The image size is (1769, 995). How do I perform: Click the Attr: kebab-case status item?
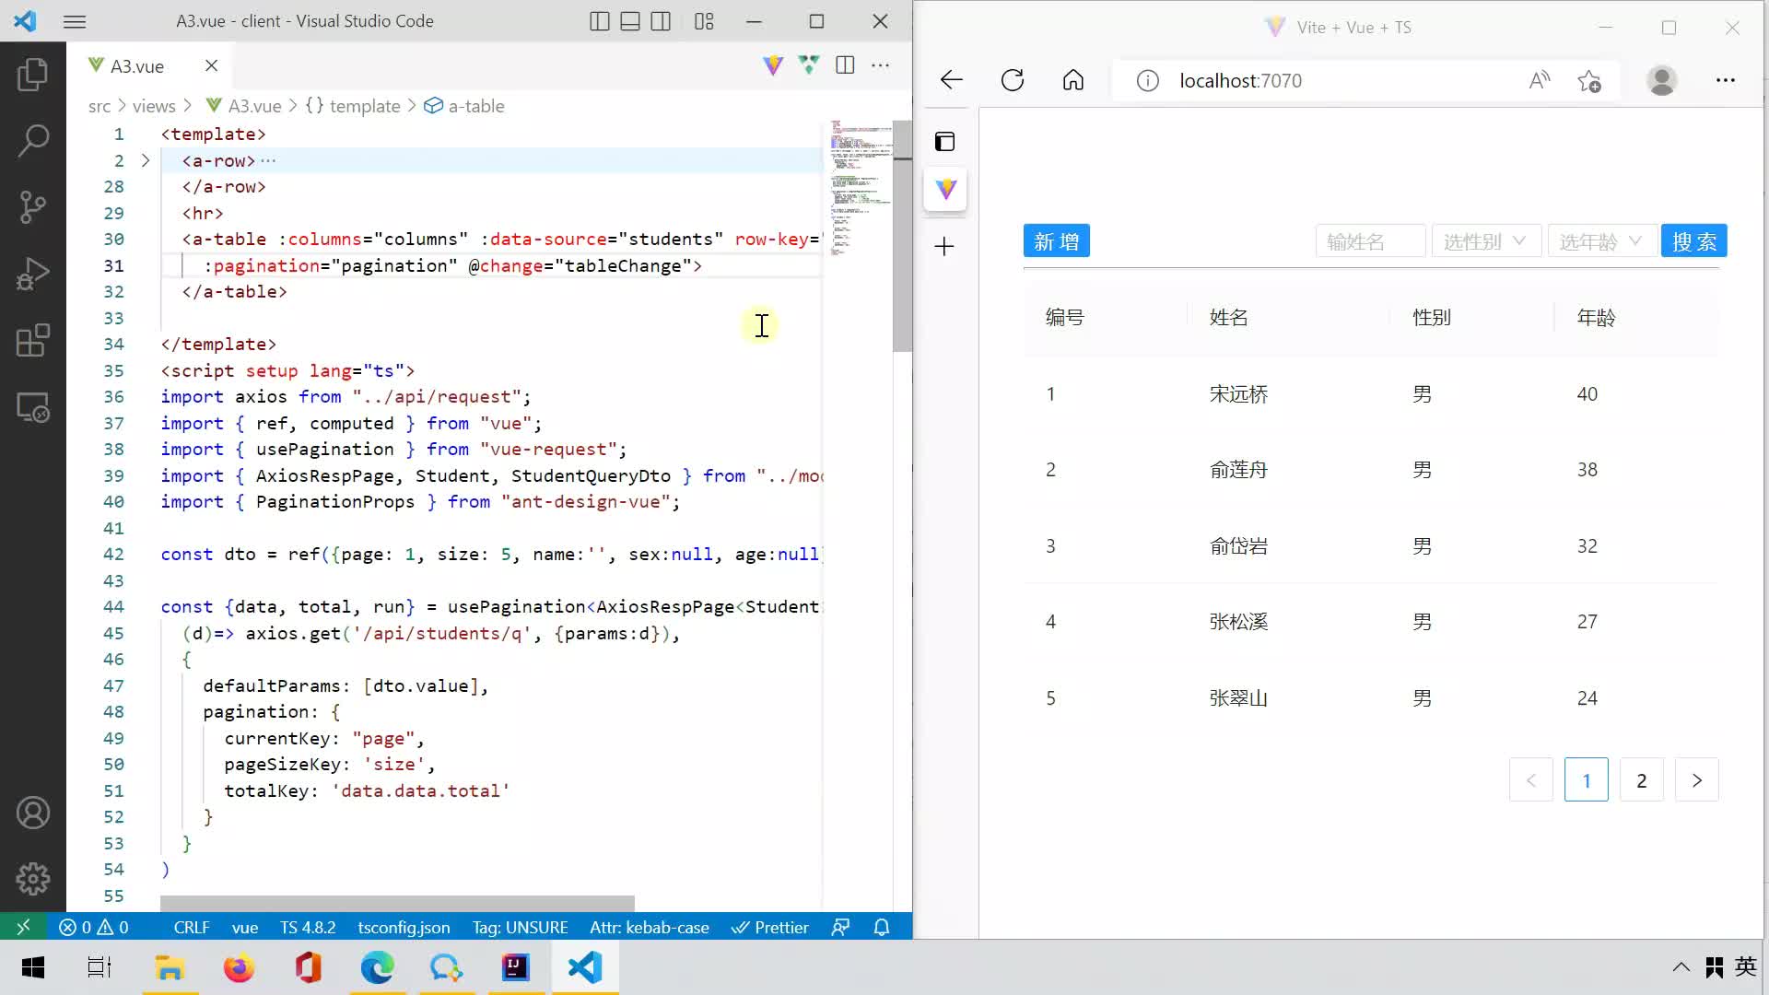click(x=650, y=928)
